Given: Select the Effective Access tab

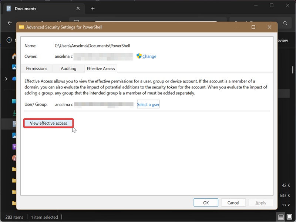Looking at the screenshot, I should coord(101,68).
